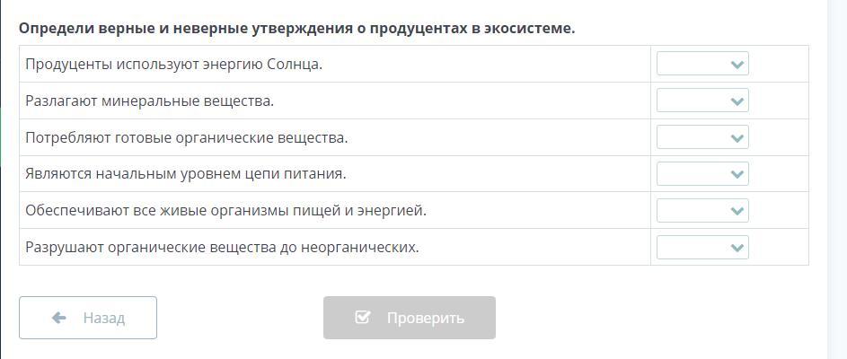Click the question heading 'Определи верные и неверные утверждения'

pyautogui.click(x=297, y=28)
